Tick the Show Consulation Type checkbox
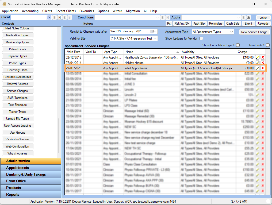272x205 pixels. (x=238, y=45)
